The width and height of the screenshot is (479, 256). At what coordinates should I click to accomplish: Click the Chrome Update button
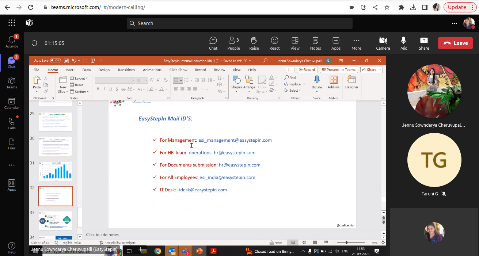460,7
